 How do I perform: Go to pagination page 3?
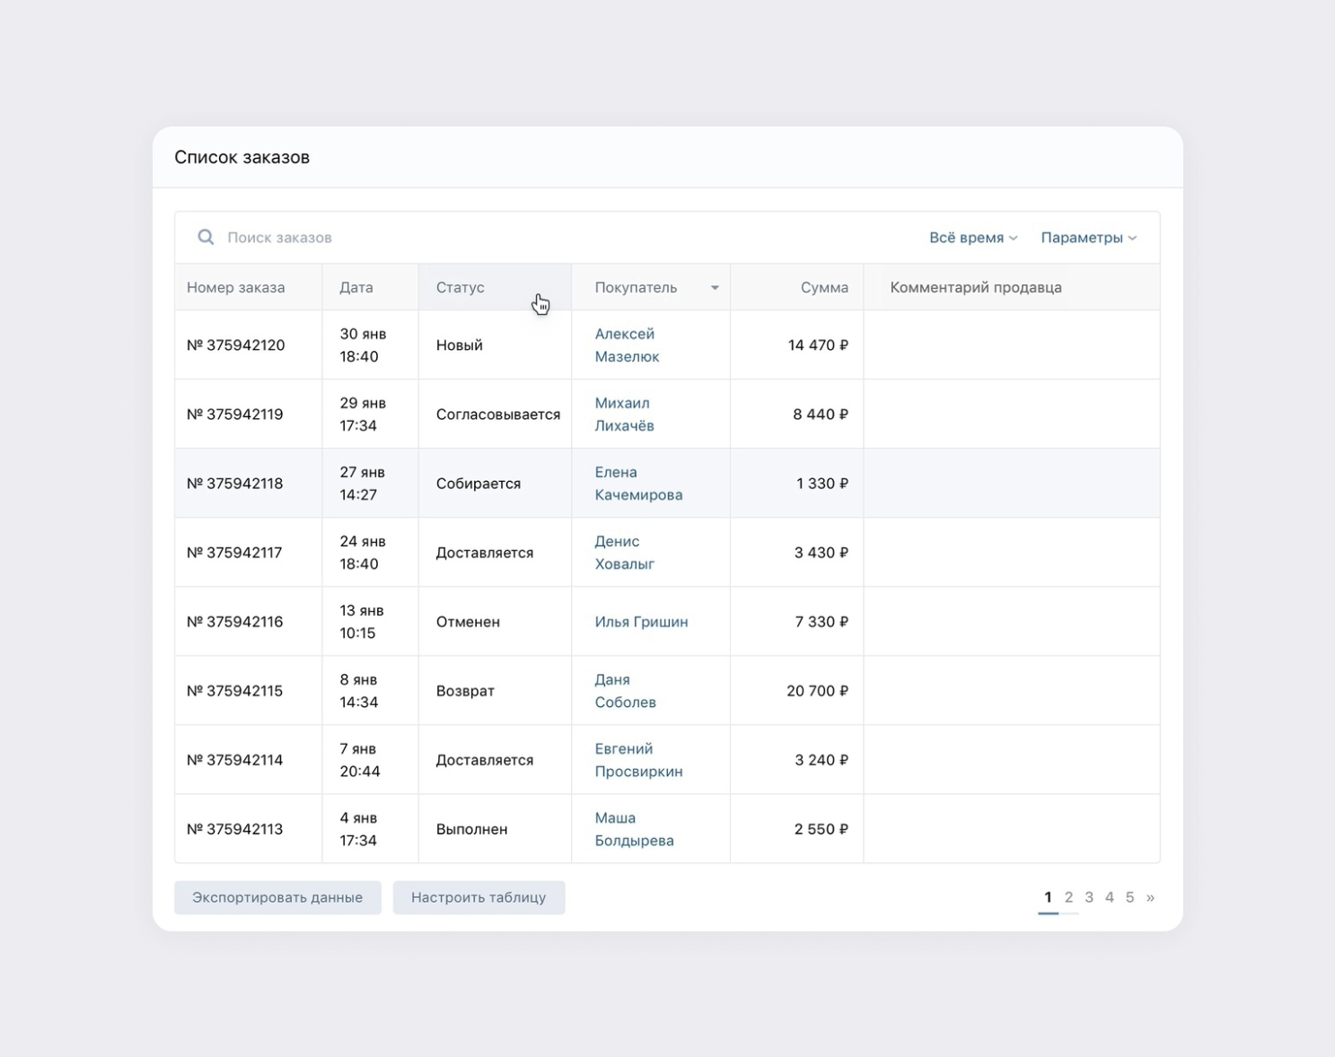pyautogui.click(x=1089, y=897)
